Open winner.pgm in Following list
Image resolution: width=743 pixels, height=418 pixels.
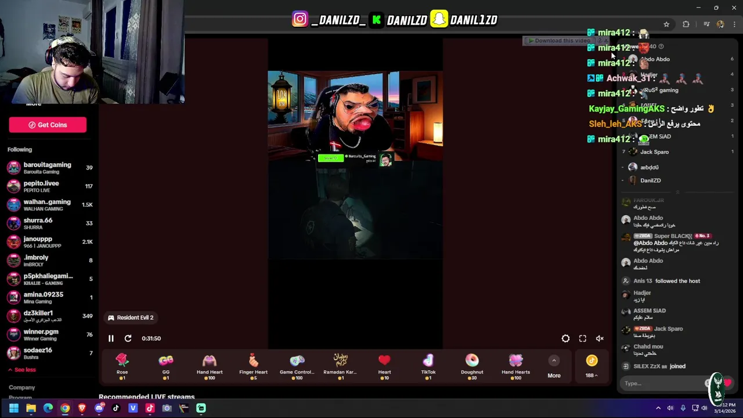(x=49, y=335)
